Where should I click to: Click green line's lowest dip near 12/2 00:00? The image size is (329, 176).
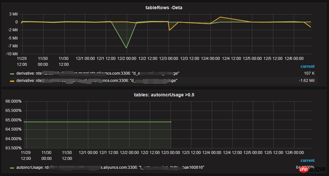[126, 48]
